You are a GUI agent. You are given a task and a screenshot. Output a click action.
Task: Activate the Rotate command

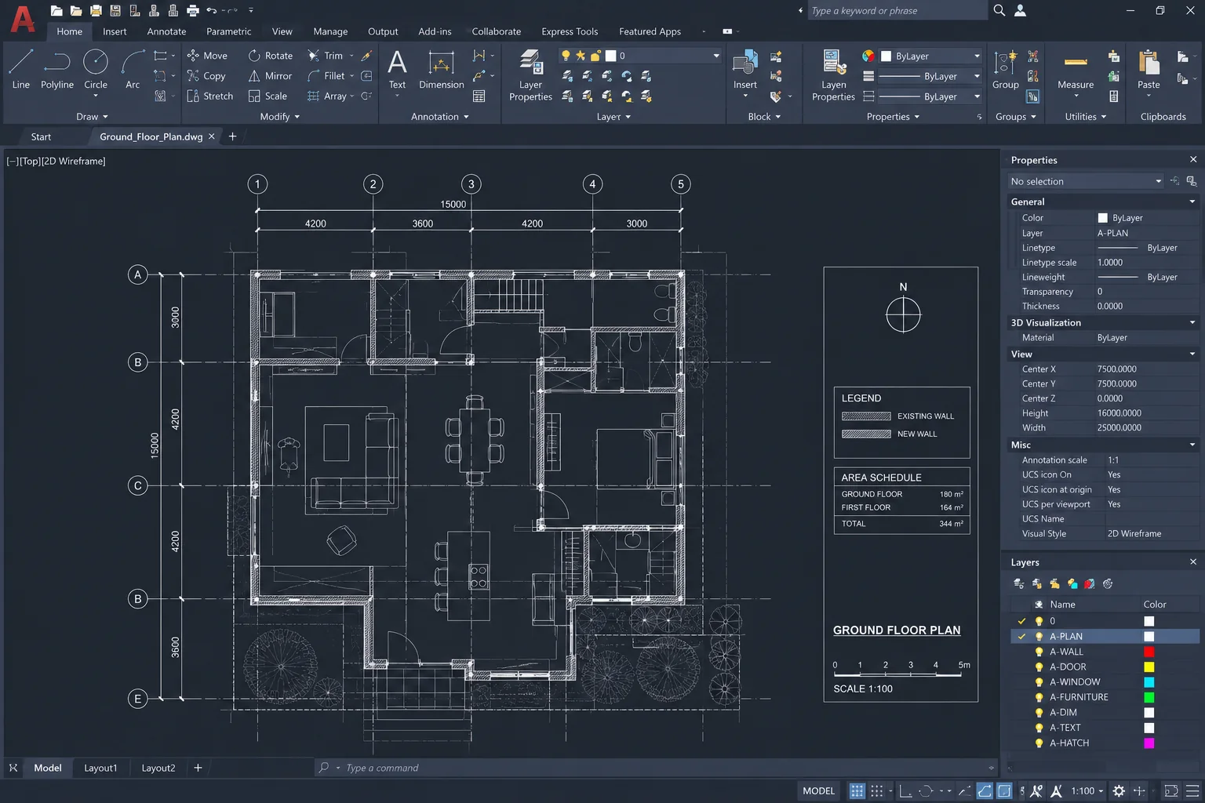270,56
